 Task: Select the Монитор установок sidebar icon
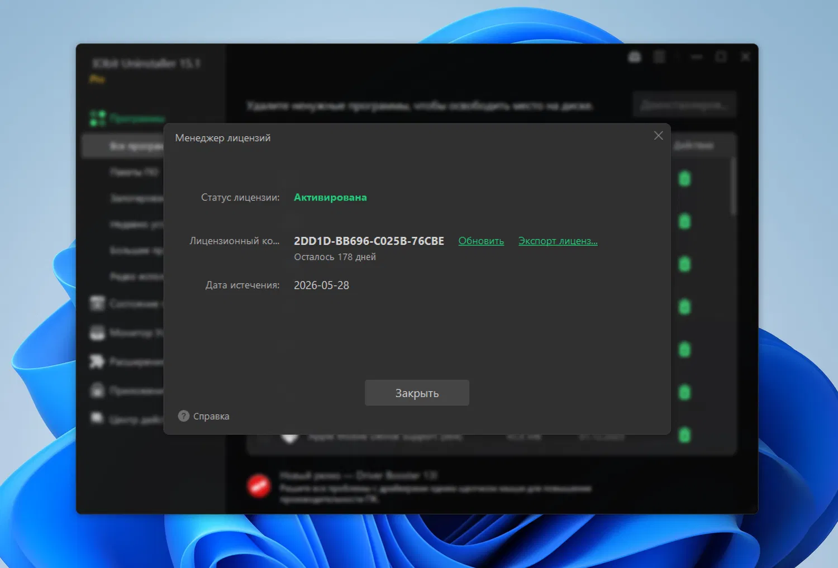pos(97,332)
